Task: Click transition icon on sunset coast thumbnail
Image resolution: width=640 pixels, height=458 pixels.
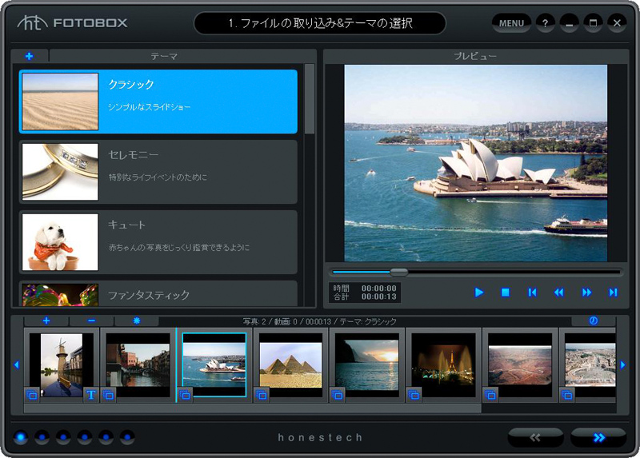Action: coord(338,395)
